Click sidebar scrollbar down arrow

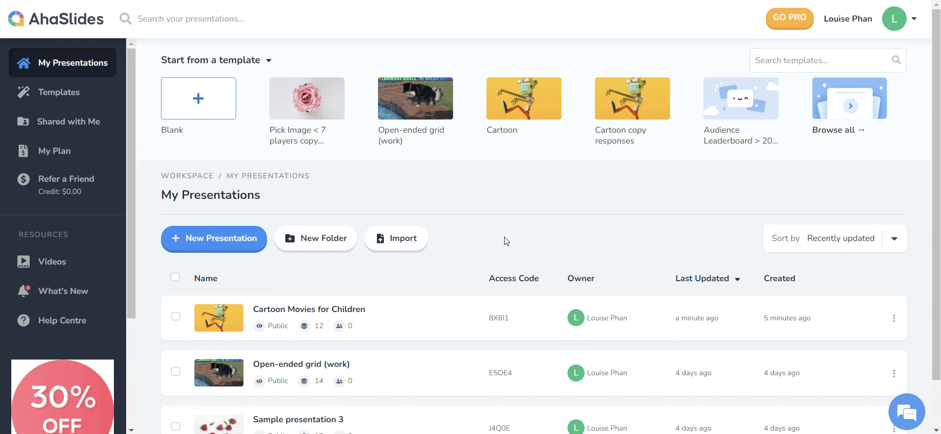click(131, 430)
